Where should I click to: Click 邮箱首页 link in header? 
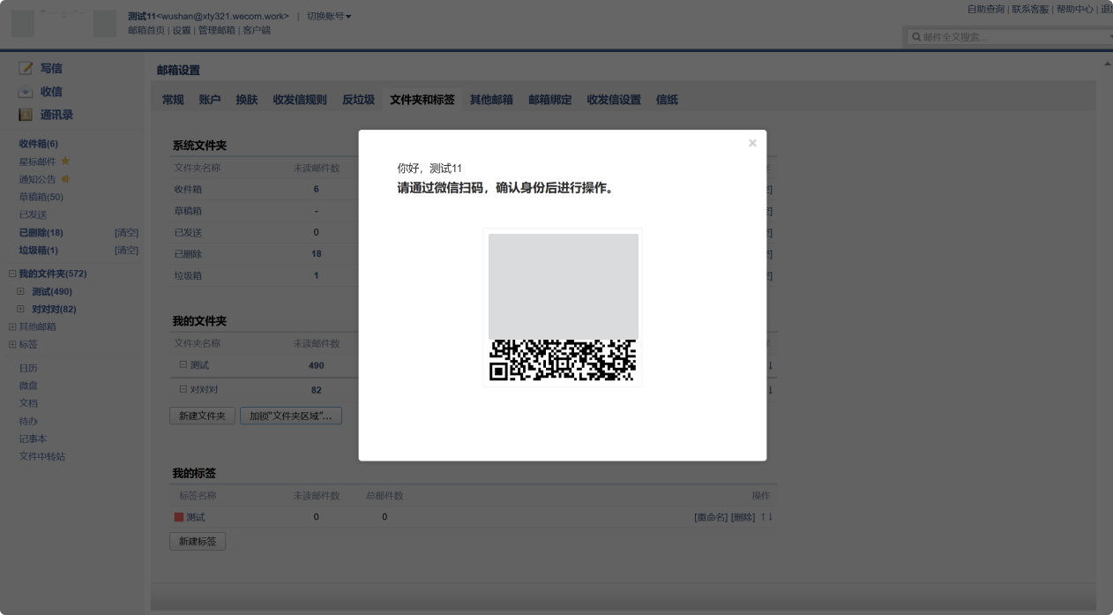click(146, 30)
